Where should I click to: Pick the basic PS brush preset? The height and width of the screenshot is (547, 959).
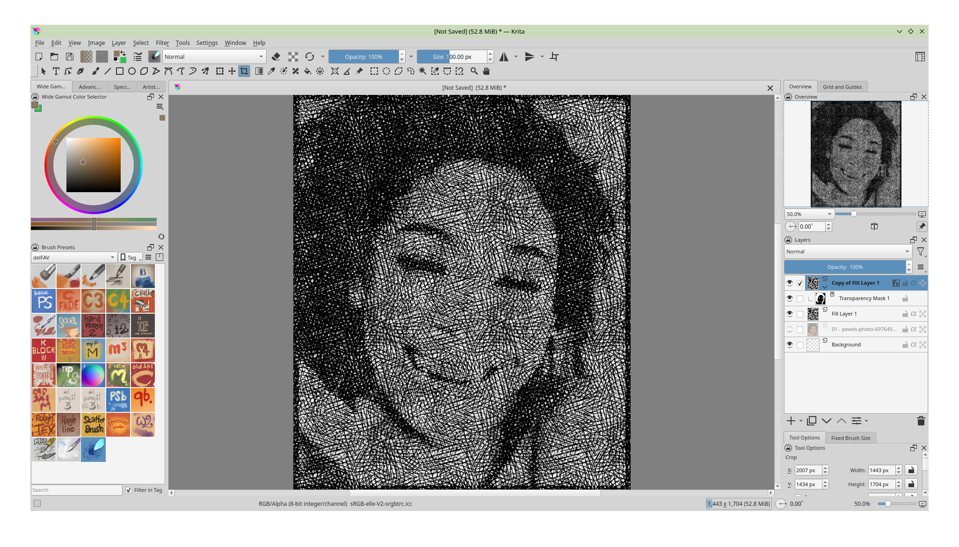[44, 301]
